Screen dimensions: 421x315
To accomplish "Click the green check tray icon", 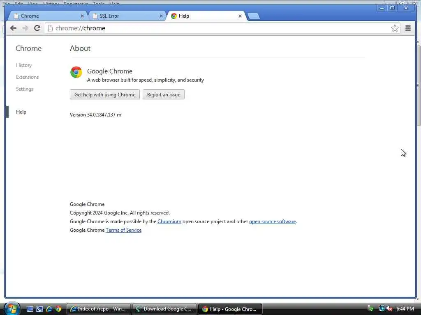I will (x=370, y=309).
